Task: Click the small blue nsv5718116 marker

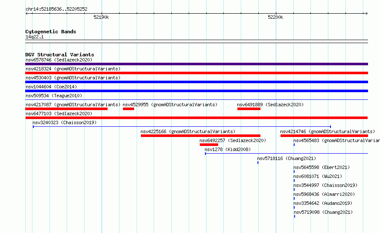Action: pos(258,163)
